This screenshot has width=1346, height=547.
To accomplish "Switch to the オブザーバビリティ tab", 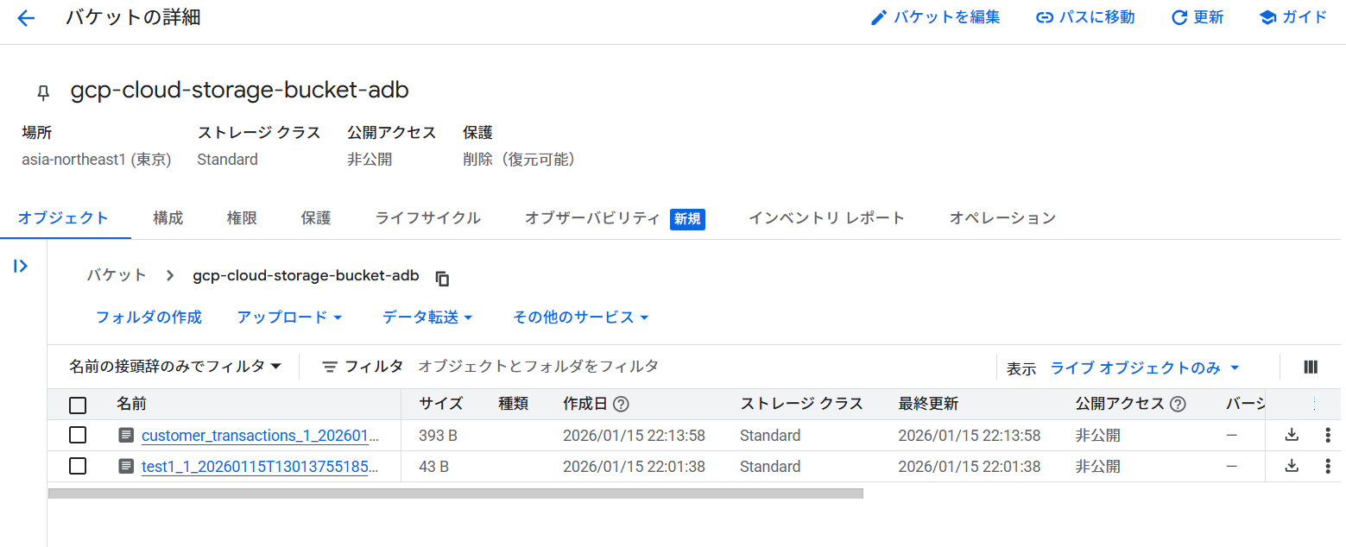I will [615, 218].
